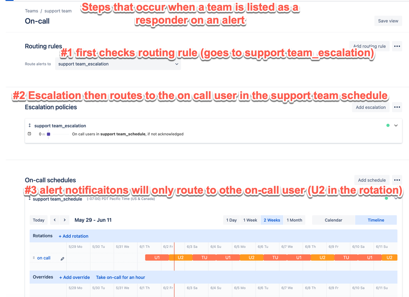409x297 pixels.
Task: Click Save view button
Action: pyautogui.click(x=388, y=21)
